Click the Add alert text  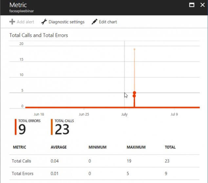pos(26,22)
